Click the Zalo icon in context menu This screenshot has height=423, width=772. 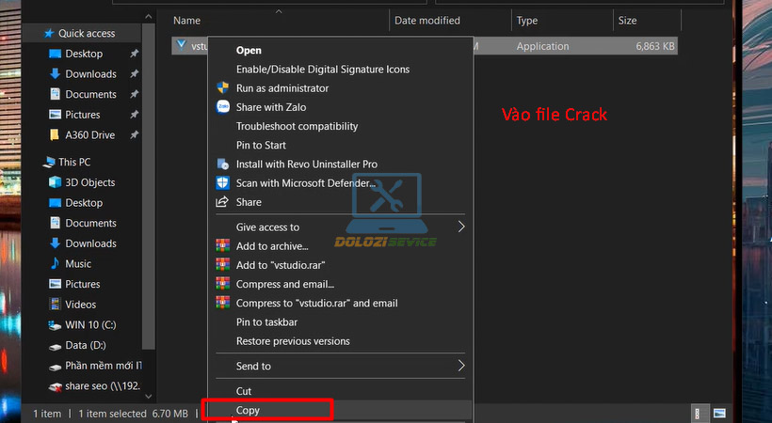pos(222,107)
